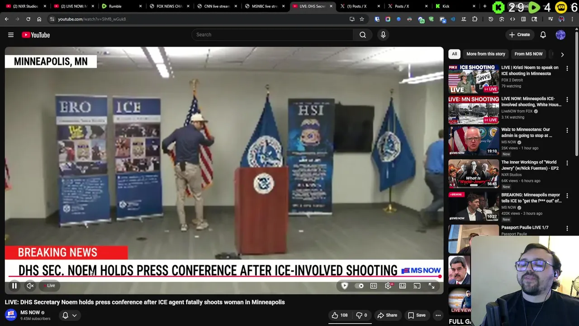Screen dimensions: 579x326
Task: Open options for LIVE NOW Minneapolis video
Action: 567,100
